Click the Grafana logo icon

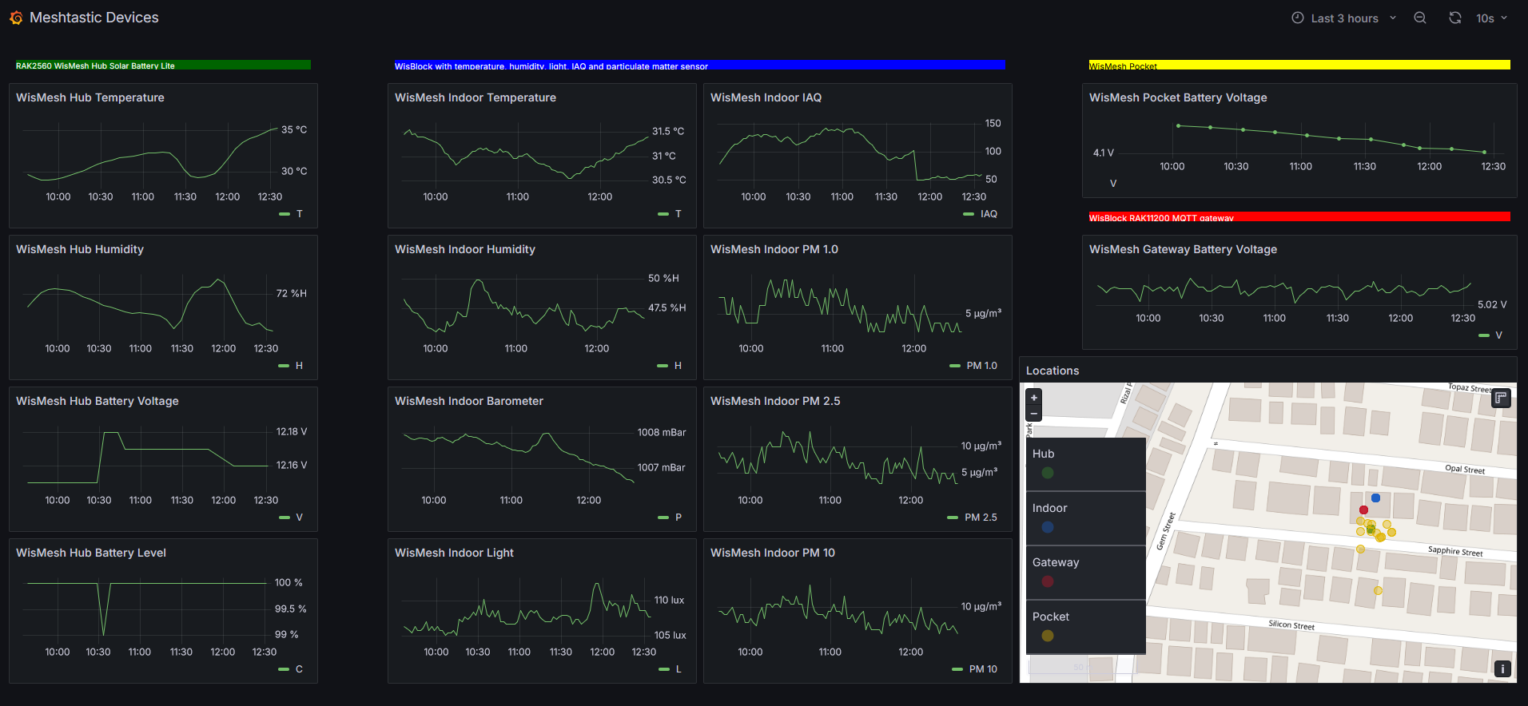pyautogui.click(x=16, y=18)
